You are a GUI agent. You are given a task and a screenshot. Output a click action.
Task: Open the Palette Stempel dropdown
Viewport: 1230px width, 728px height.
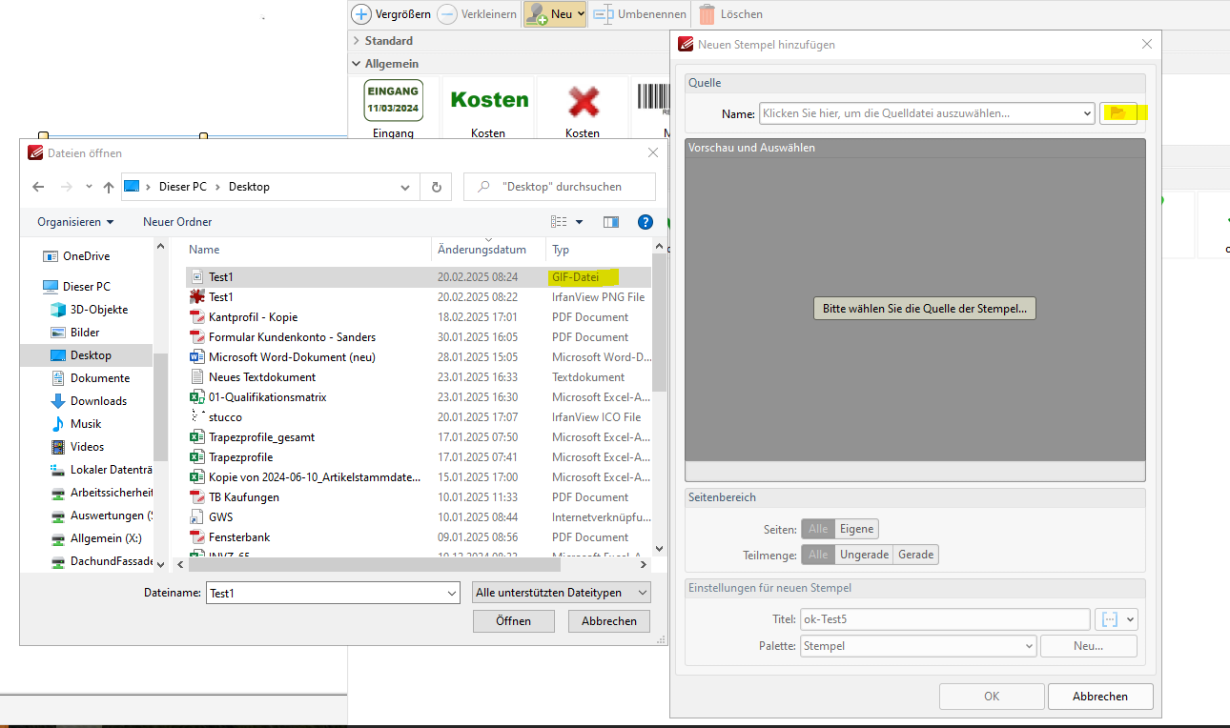point(917,646)
